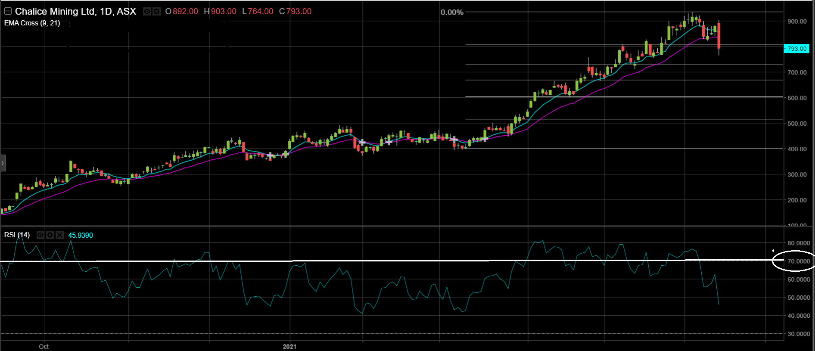The image size is (815, 351).
Task: Click the 900.00 price axis label
Action: pos(797,21)
